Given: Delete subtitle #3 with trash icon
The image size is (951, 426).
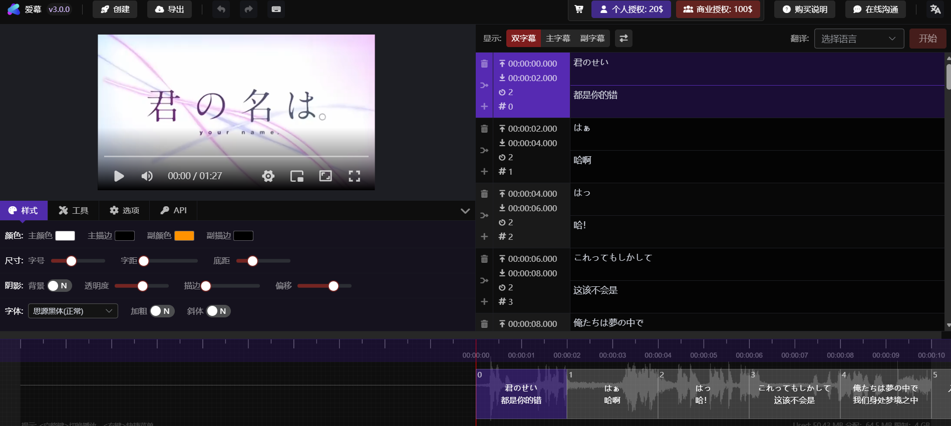Looking at the screenshot, I should click(484, 259).
